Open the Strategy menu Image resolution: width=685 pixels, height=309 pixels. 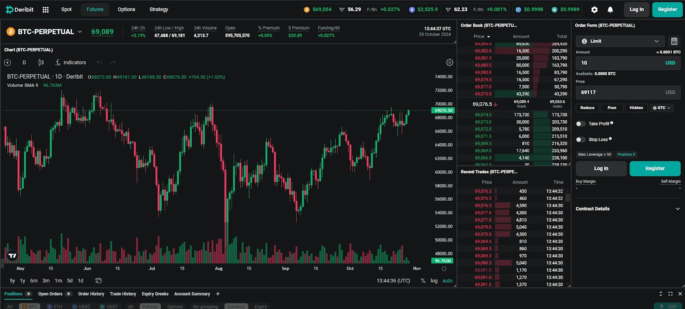[x=159, y=9]
